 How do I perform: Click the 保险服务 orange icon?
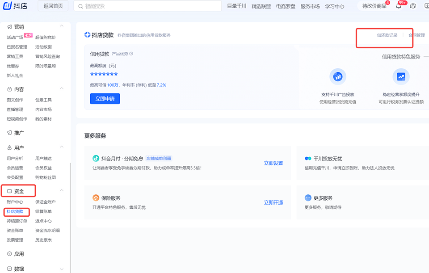tap(96, 198)
